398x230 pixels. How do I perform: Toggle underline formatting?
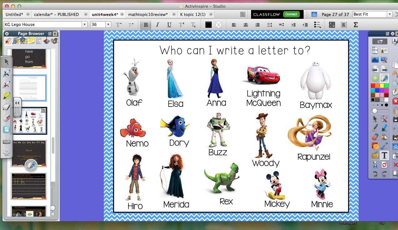coord(169,25)
